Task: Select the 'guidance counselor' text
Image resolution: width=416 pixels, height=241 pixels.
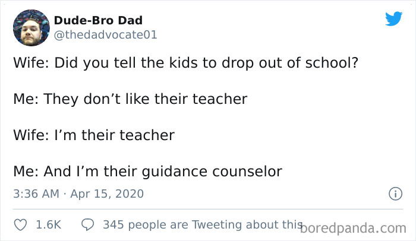Action: pyautogui.click(x=212, y=172)
